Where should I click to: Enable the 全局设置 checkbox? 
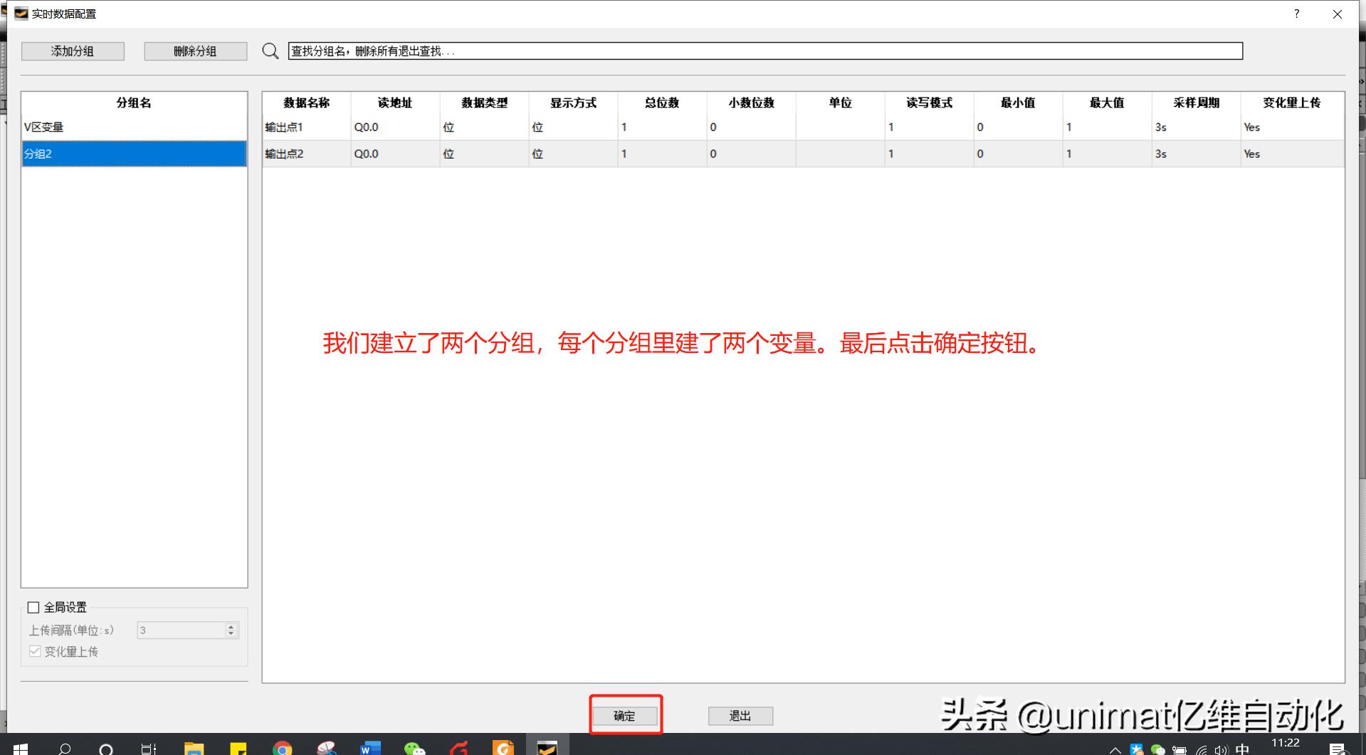(33, 607)
